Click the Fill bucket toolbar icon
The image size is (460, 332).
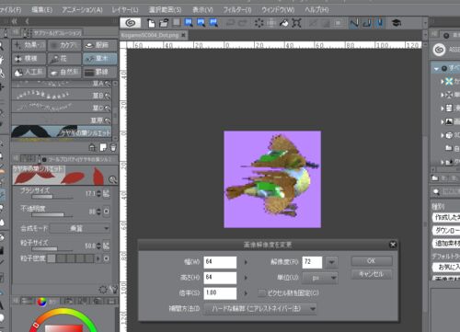click(284, 23)
